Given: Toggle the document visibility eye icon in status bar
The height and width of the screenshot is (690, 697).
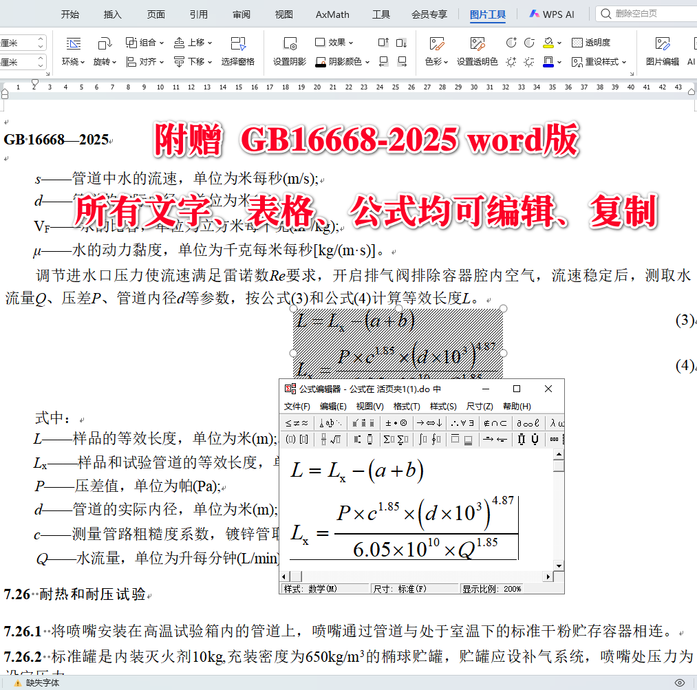Looking at the screenshot, I should pos(681,682).
